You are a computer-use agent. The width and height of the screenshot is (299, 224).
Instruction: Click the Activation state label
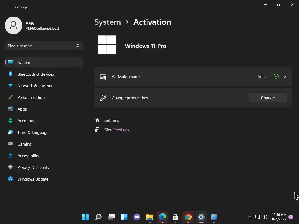coord(126,77)
